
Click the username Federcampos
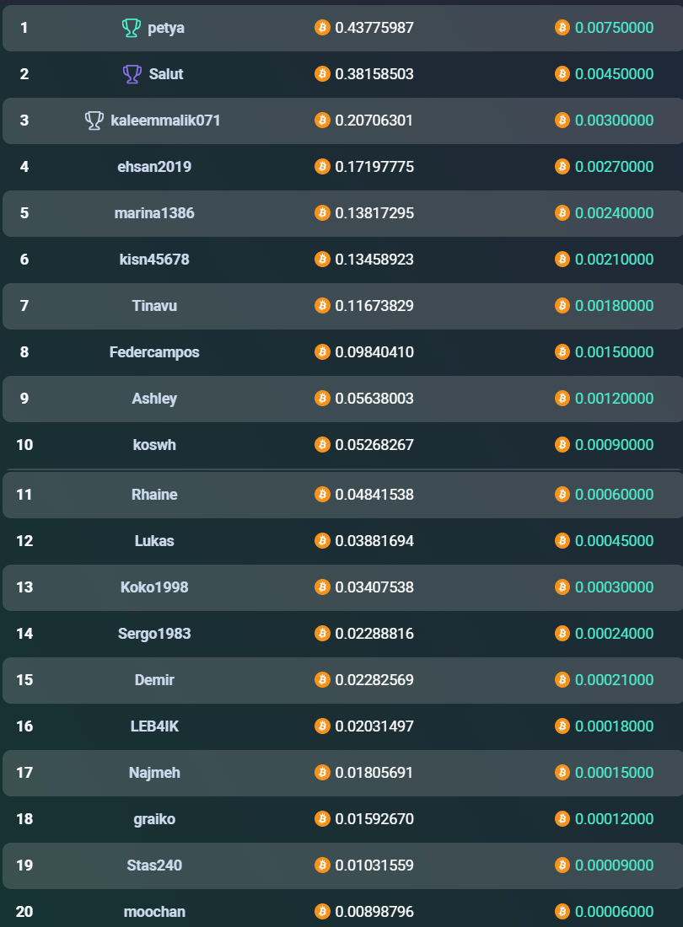point(154,352)
